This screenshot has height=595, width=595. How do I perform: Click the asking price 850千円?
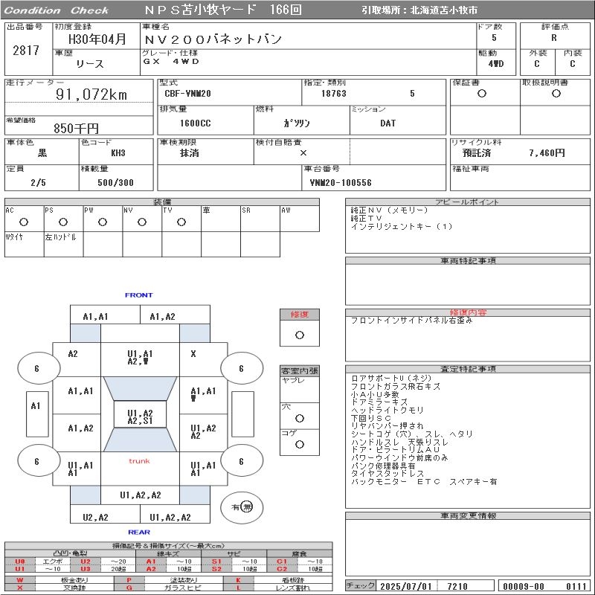click(77, 128)
